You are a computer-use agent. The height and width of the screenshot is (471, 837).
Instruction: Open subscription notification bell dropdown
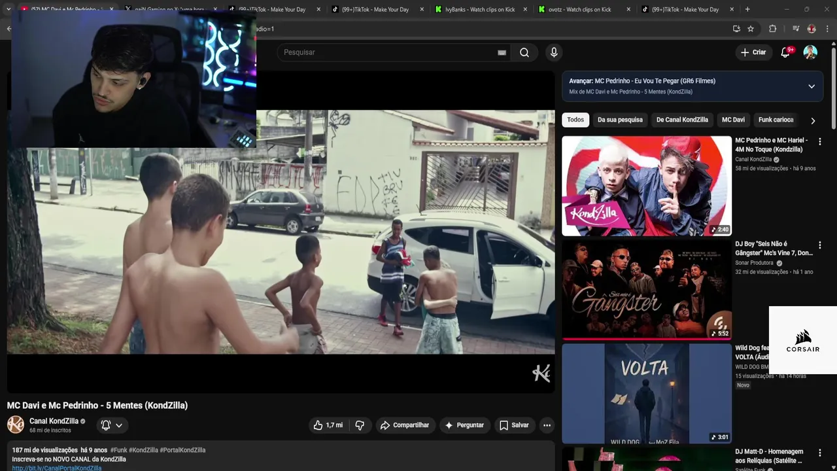[112, 425]
